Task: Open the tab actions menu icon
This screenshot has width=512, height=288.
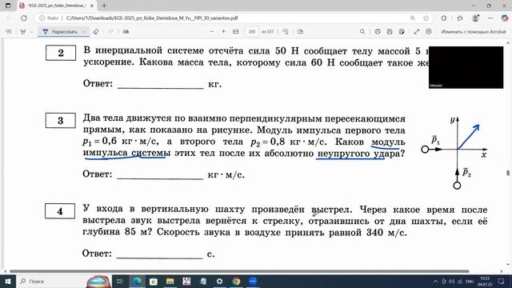Action: tap(8, 6)
